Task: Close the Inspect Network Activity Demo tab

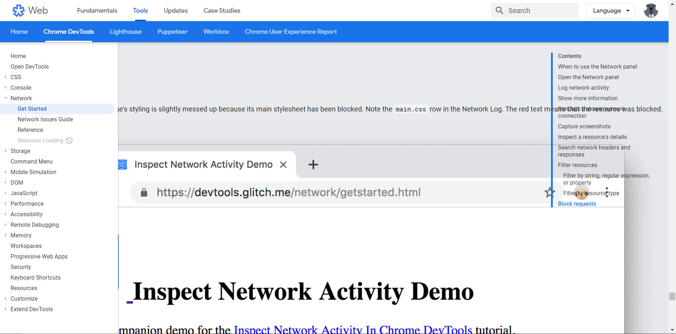Action: pyautogui.click(x=284, y=164)
